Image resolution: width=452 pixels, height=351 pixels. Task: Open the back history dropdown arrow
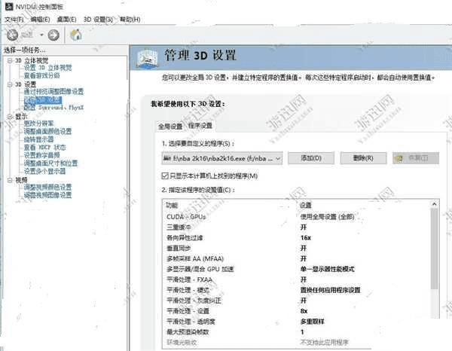[x=41, y=35]
